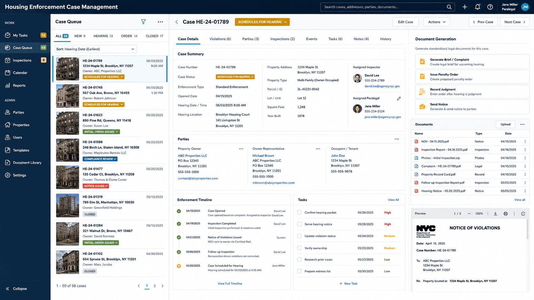Open the Sort: Hearing Date dropdown

pos(96,49)
